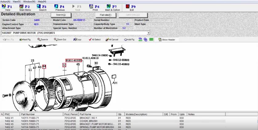This screenshot has height=130, width=258.
Task: Select the BRACKET, NO.1 row
Action: point(113,118)
